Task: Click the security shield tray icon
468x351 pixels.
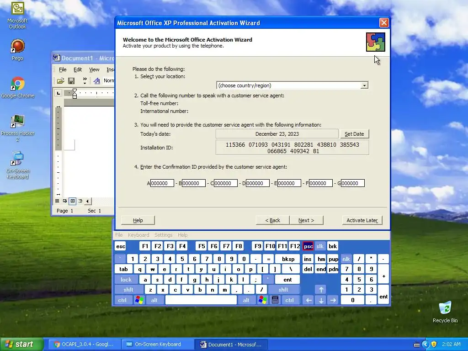Action: [x=434, y=344]
